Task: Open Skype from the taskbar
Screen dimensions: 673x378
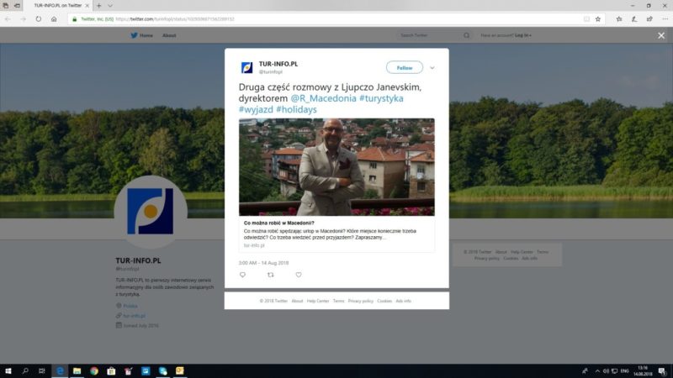Action: [162, 370]
